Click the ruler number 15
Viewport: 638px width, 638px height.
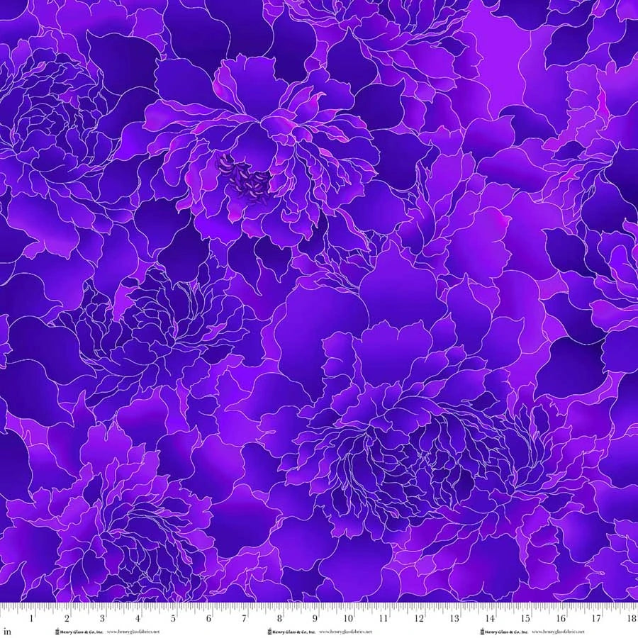pos(525,619)
